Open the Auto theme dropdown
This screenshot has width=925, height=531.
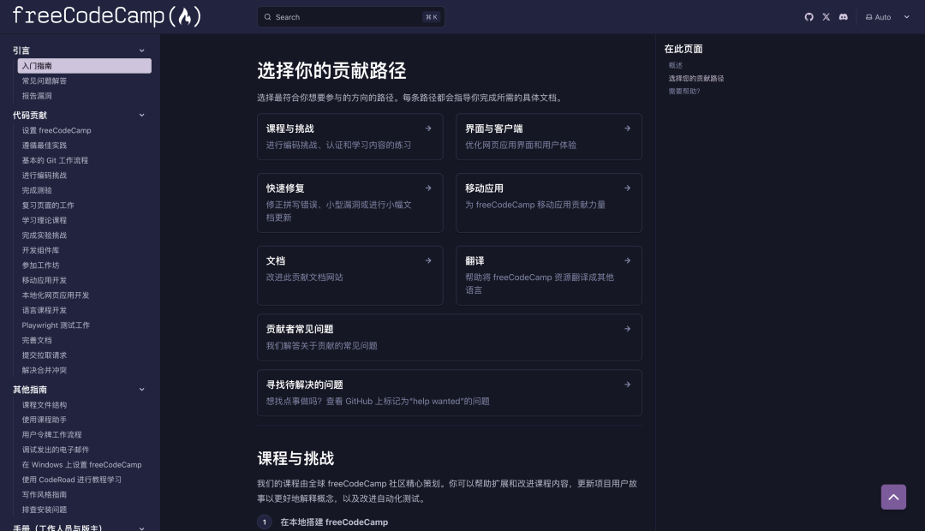click(x=888, y=17)
